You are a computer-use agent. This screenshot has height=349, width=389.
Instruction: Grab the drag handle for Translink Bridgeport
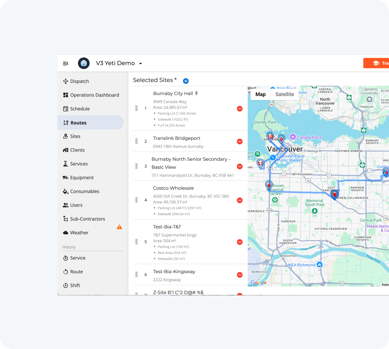(137, 141)
